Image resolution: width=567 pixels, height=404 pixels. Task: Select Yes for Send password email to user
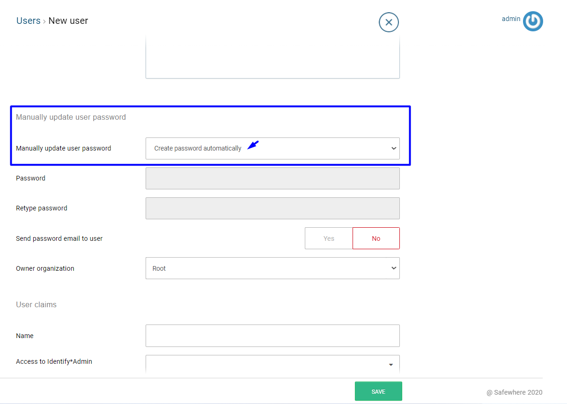[x=329, y=238]
